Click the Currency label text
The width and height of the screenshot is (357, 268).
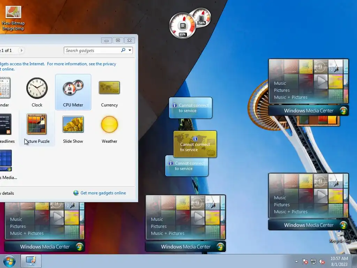coord(109,105)
